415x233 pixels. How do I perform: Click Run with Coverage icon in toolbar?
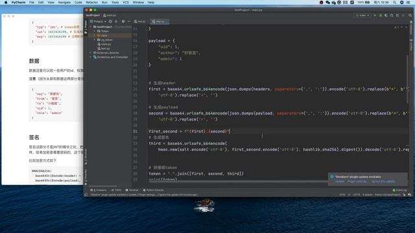[386, 16]
